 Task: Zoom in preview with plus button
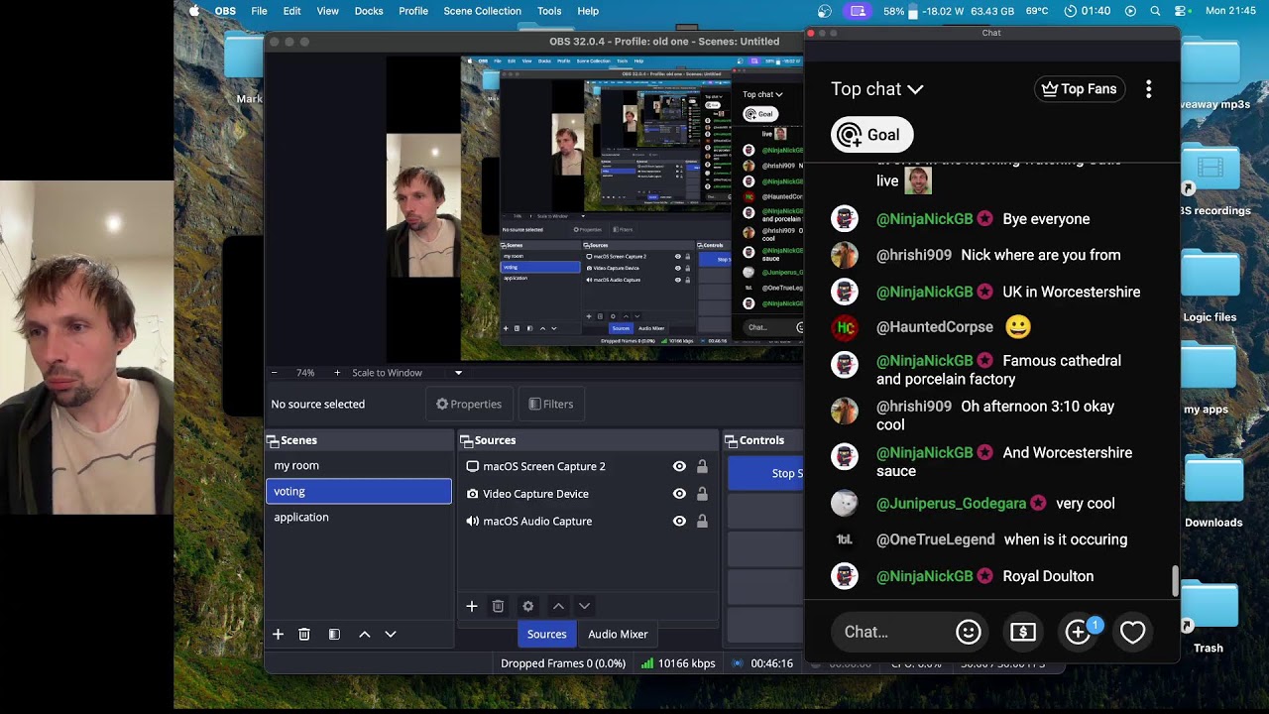(337, 373)
